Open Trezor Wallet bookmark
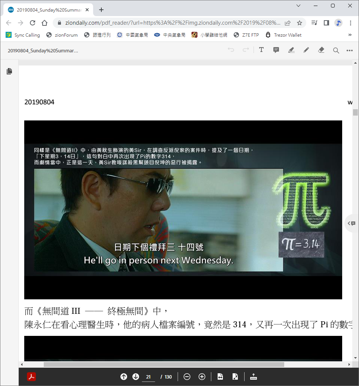359x386 pixels. 283,35
